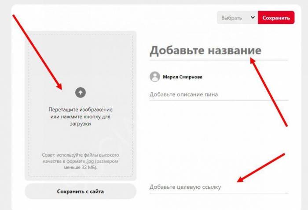Click the line under the pin title

point(219,60)
